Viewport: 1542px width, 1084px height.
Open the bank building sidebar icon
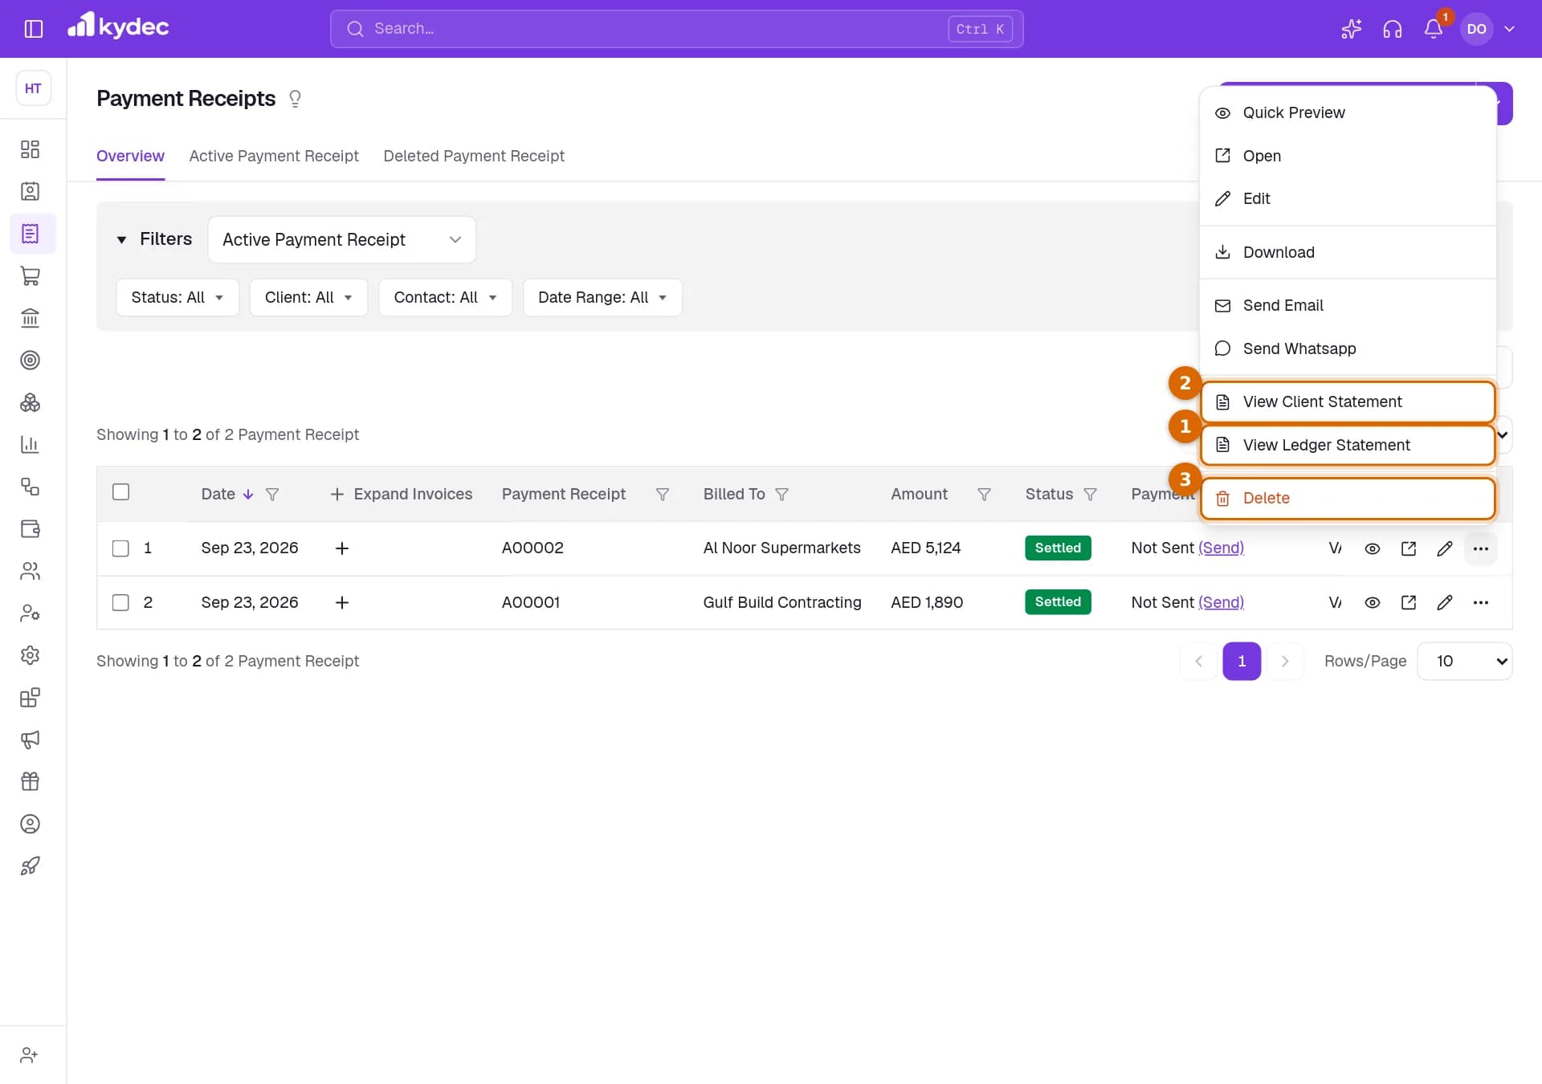click(30, 318)
